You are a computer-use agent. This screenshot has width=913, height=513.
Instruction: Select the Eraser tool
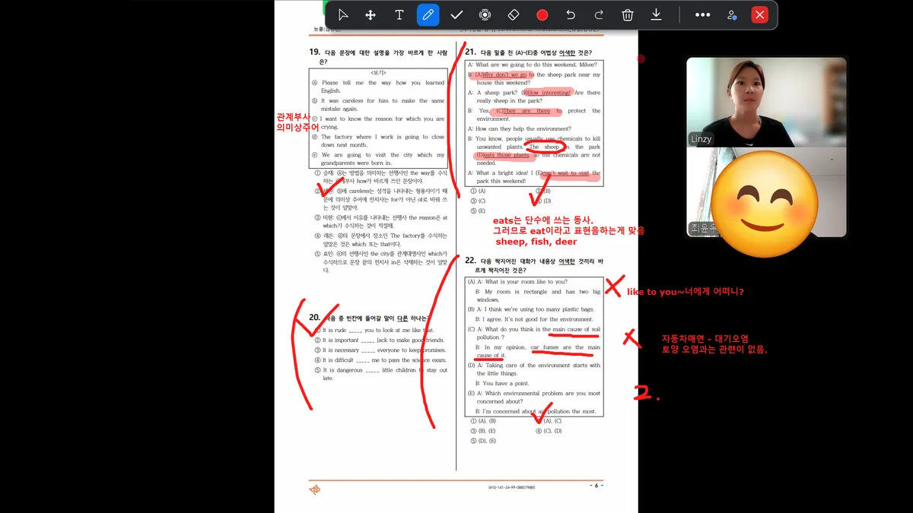pos(513,15)
